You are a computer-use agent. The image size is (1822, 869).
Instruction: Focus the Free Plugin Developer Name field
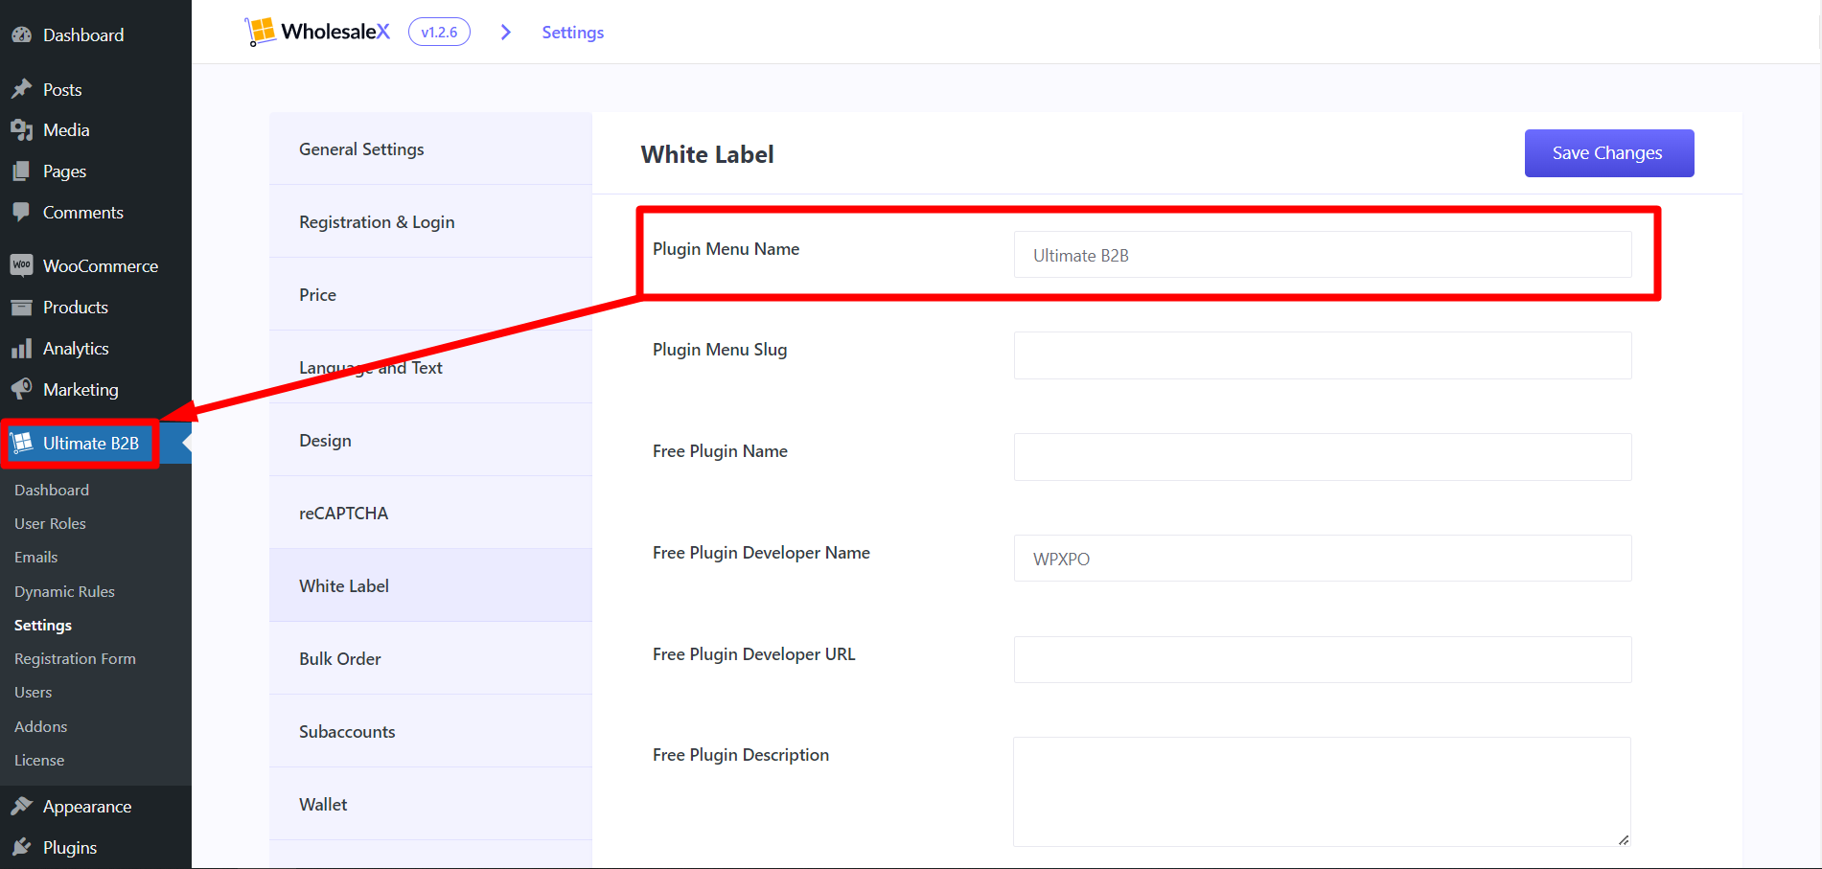coord(1323,559)
